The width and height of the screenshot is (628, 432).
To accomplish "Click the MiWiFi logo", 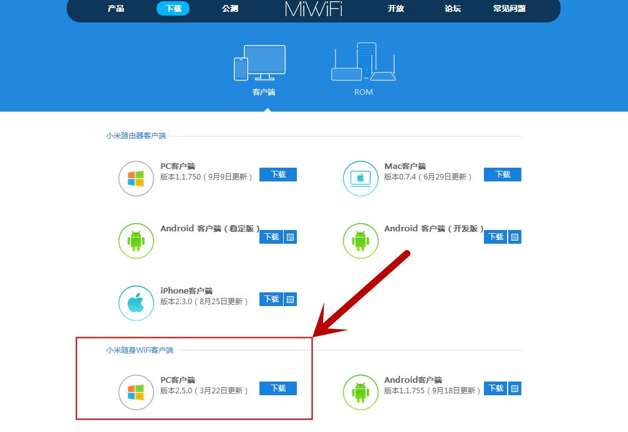I will (314, 9).
